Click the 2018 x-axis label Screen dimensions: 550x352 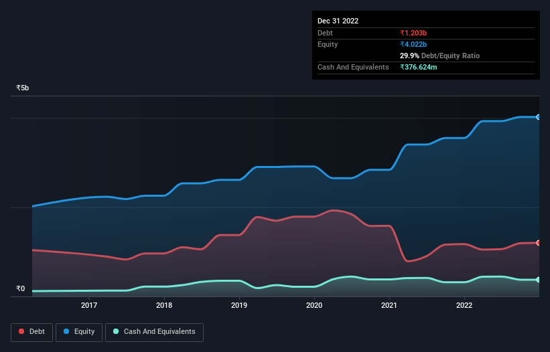click(x=164, y=305)
